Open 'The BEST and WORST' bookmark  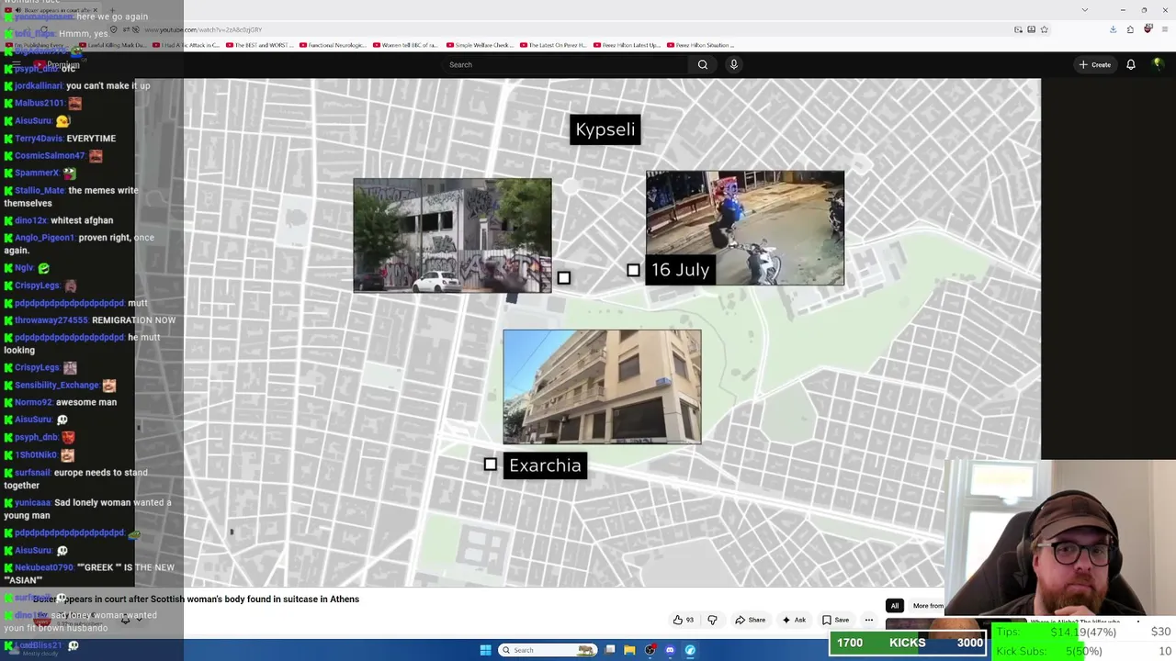pyautogui.click(x=259, y=45)
